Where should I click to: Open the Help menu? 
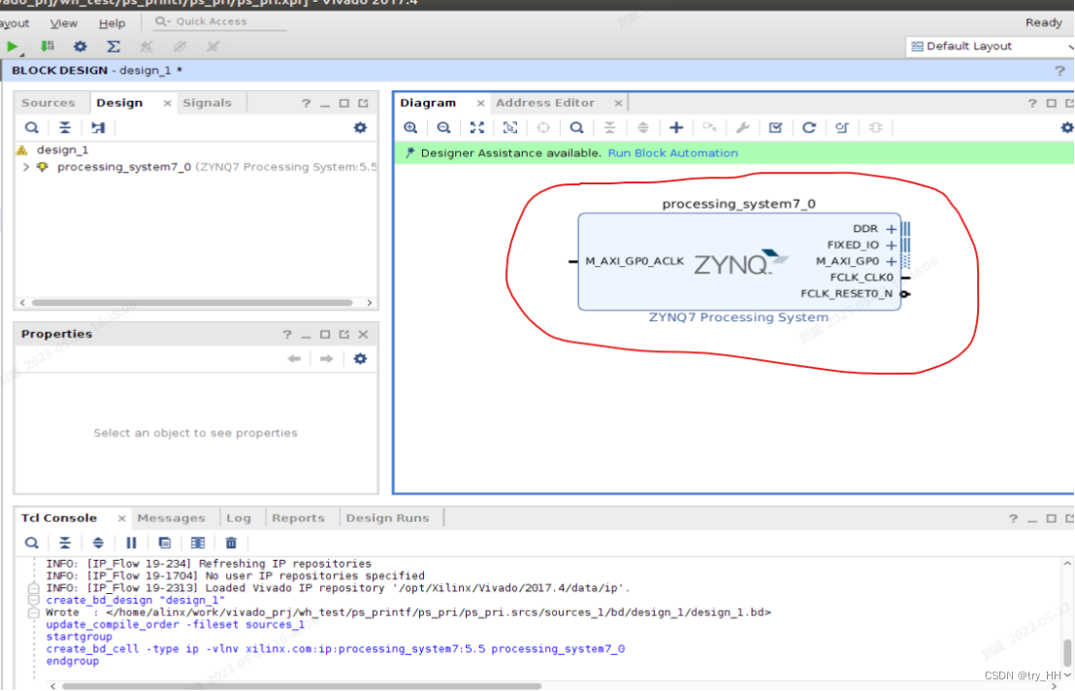(x=112, y=23)
